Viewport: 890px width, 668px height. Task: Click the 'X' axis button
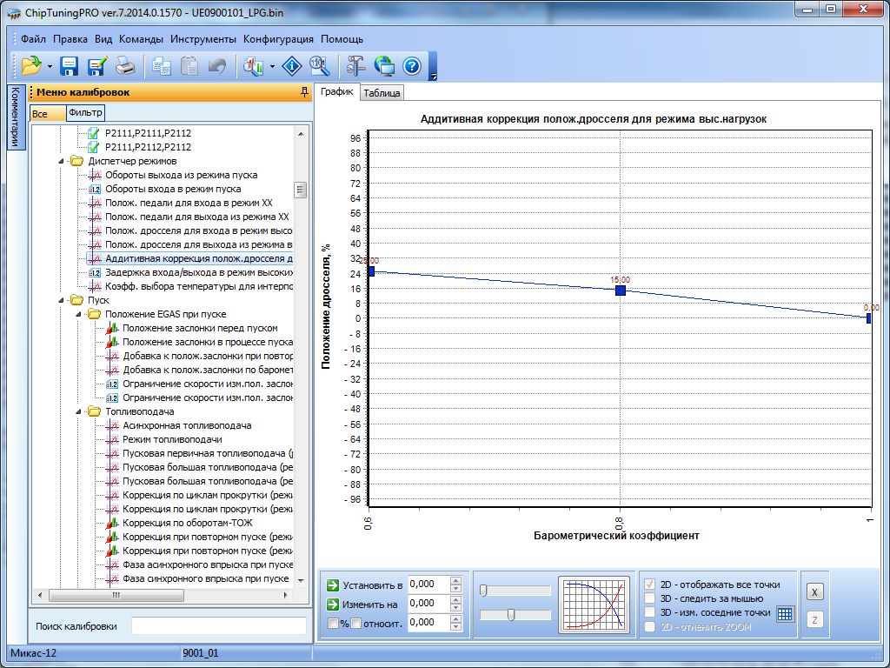(814, 591)
